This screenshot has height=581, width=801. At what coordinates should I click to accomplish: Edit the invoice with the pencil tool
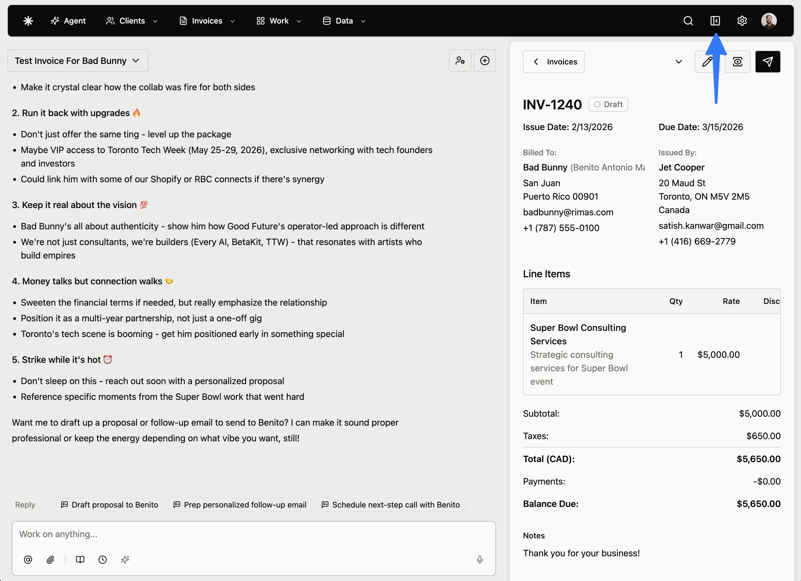(707, 61)
